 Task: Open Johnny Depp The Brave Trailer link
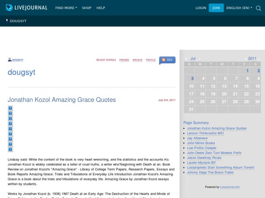tap(210, 172)
